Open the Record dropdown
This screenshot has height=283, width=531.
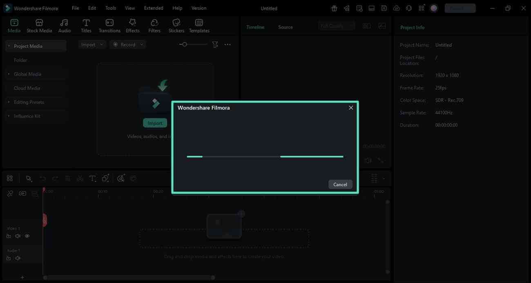(x=128, y=45)
